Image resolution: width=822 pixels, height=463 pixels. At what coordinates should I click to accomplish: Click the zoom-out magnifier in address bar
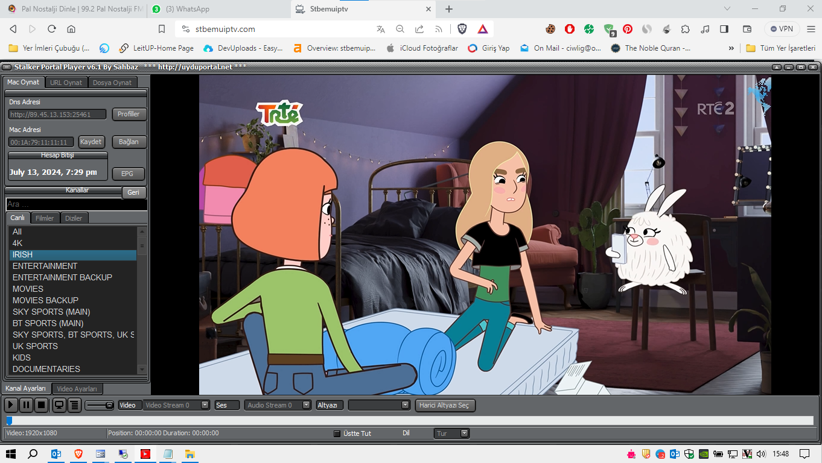click(400, 29)
